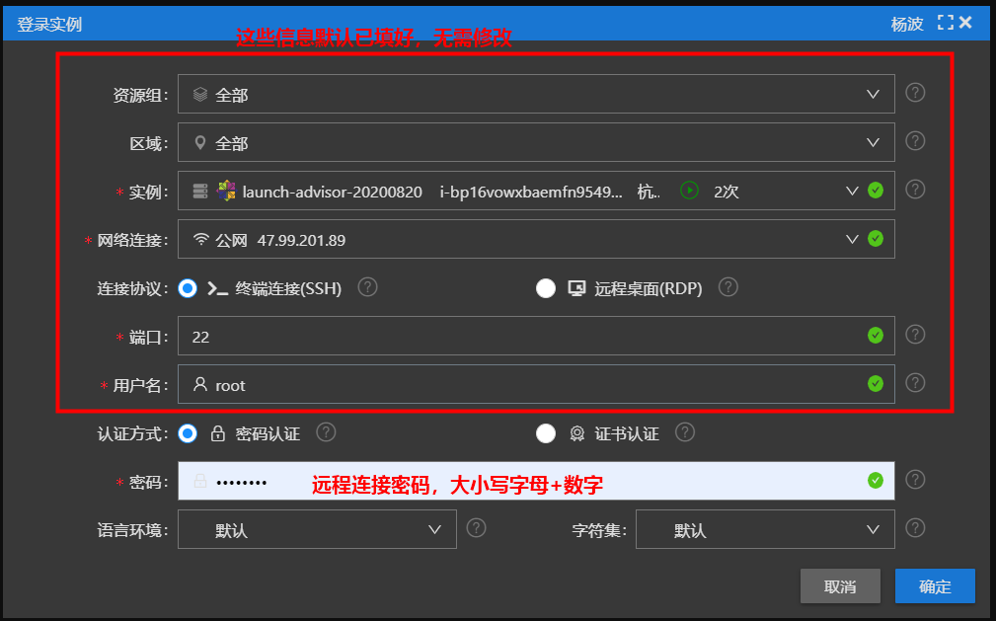
Task: Click help icon beside 区域 dropdown
Action: (x=915, y=142)
